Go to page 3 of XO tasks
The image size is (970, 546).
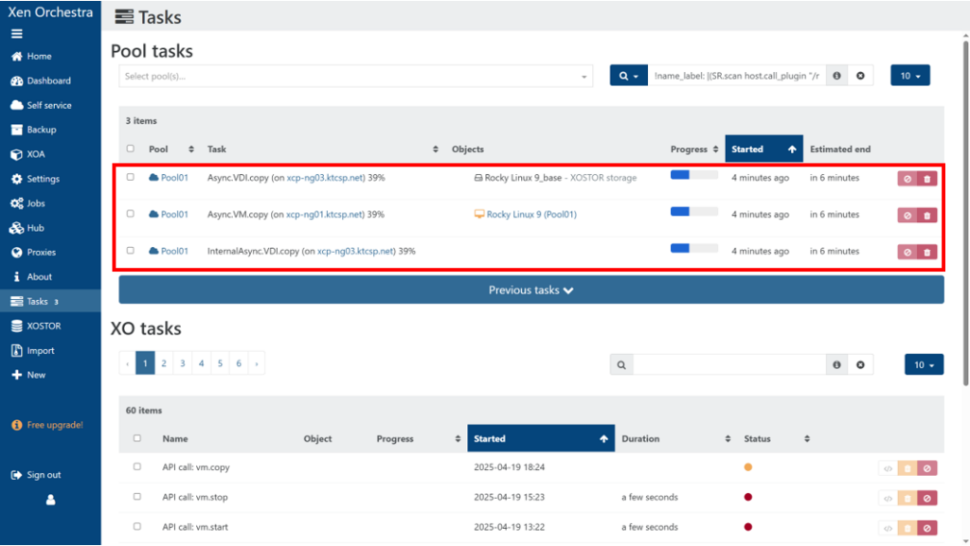(x=182, y=363)
